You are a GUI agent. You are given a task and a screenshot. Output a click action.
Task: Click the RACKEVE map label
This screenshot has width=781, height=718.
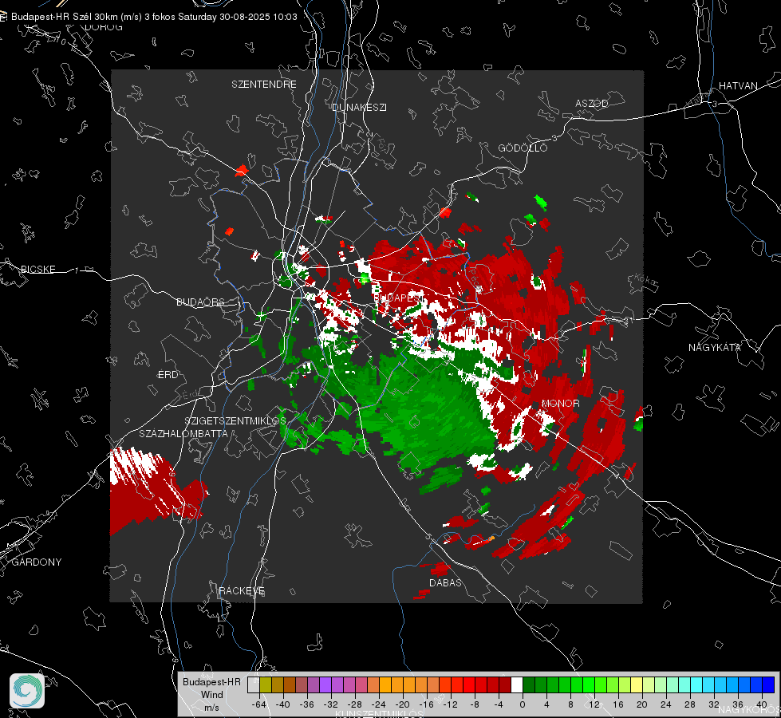point(242,591)
